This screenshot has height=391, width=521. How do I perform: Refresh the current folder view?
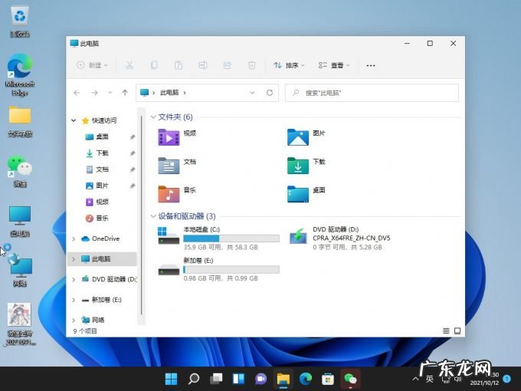(x=270, y=93)
